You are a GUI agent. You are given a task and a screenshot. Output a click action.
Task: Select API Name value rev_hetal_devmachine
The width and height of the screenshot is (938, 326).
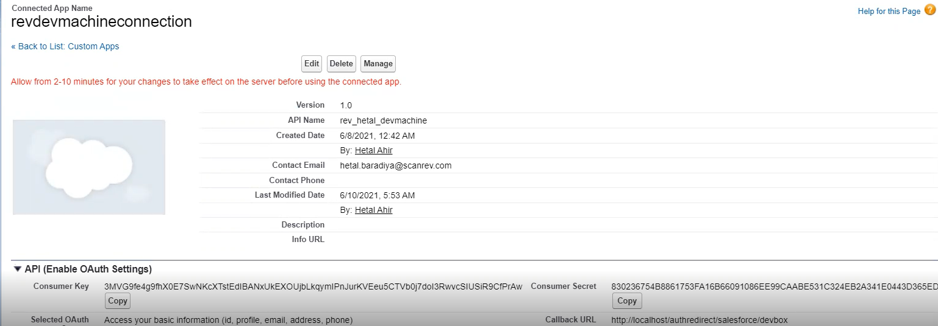click(384, 120)
